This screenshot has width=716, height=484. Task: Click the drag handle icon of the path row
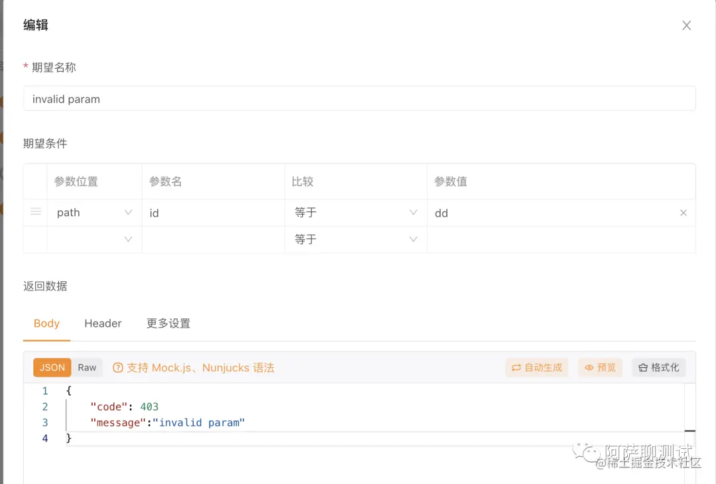pyautogui.click(x=36, y=212)
